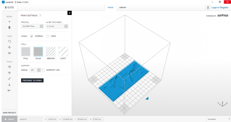
Task: Select the Medium infill pattern
Action: coord(51,52)
